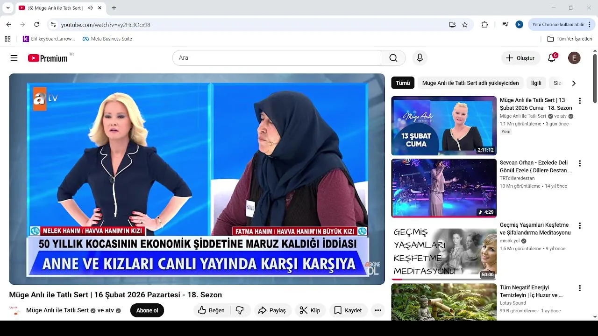This screenshot has height=336, width=598.
Task: Show more filter chips with right arrow
Action: pos(574,83)
